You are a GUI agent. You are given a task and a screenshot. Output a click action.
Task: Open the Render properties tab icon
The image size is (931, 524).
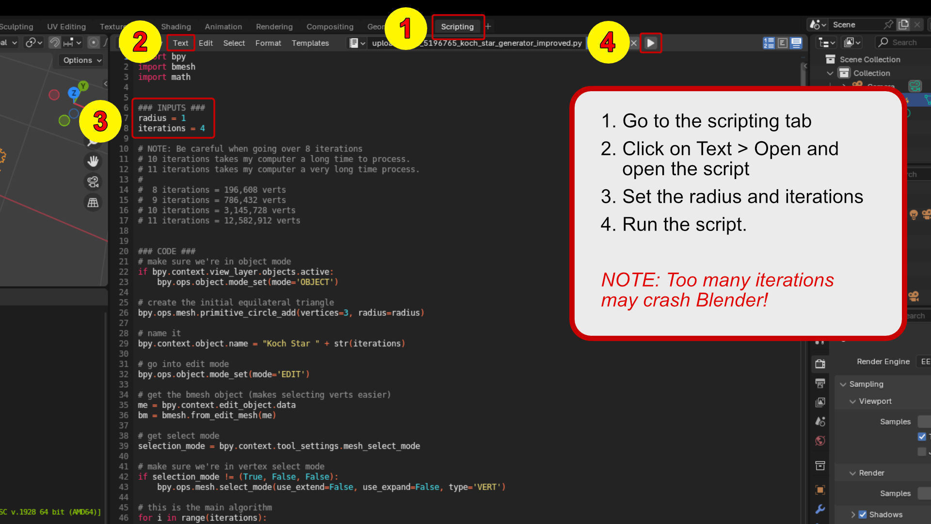point(820,364)
